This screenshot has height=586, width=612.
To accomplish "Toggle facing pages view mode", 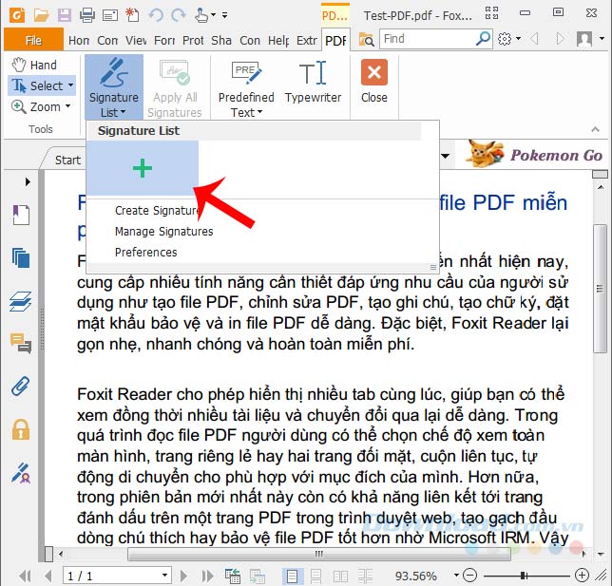I will (x=340, y=576).
